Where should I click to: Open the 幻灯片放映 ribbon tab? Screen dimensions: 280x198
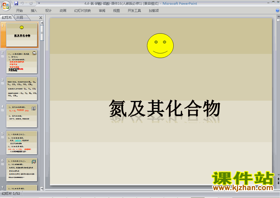point(83,11)
